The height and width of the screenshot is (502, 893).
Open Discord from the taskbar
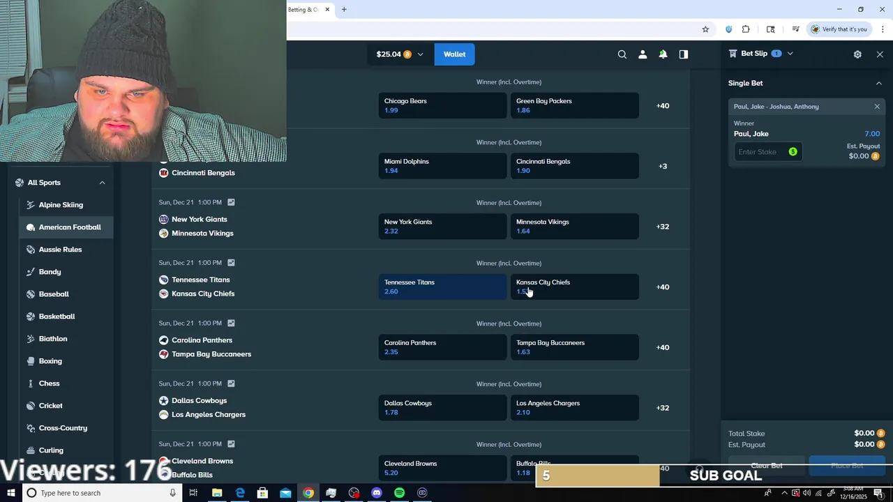click(x=377, y=493)
